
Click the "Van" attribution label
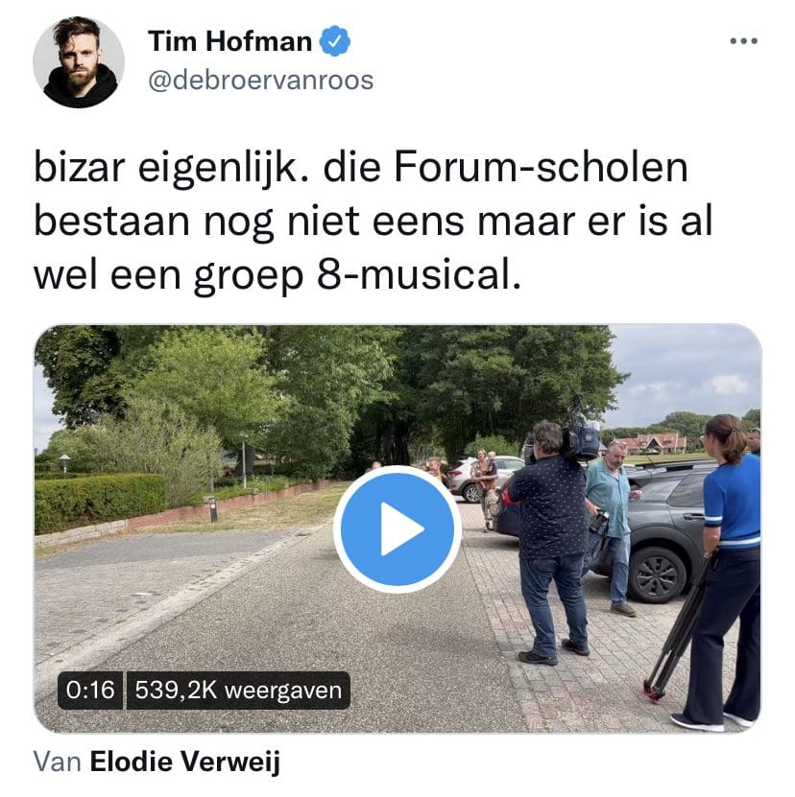(58, 762)
